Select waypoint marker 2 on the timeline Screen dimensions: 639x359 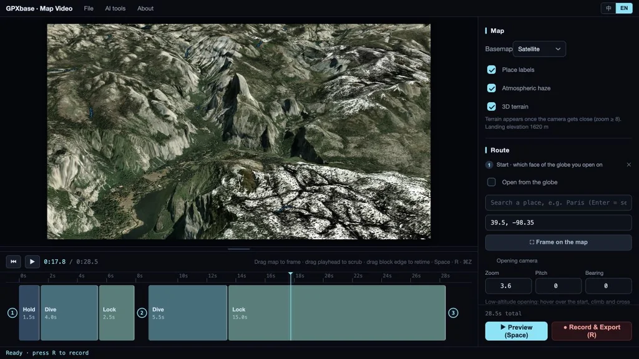click(x=142, y=313)
